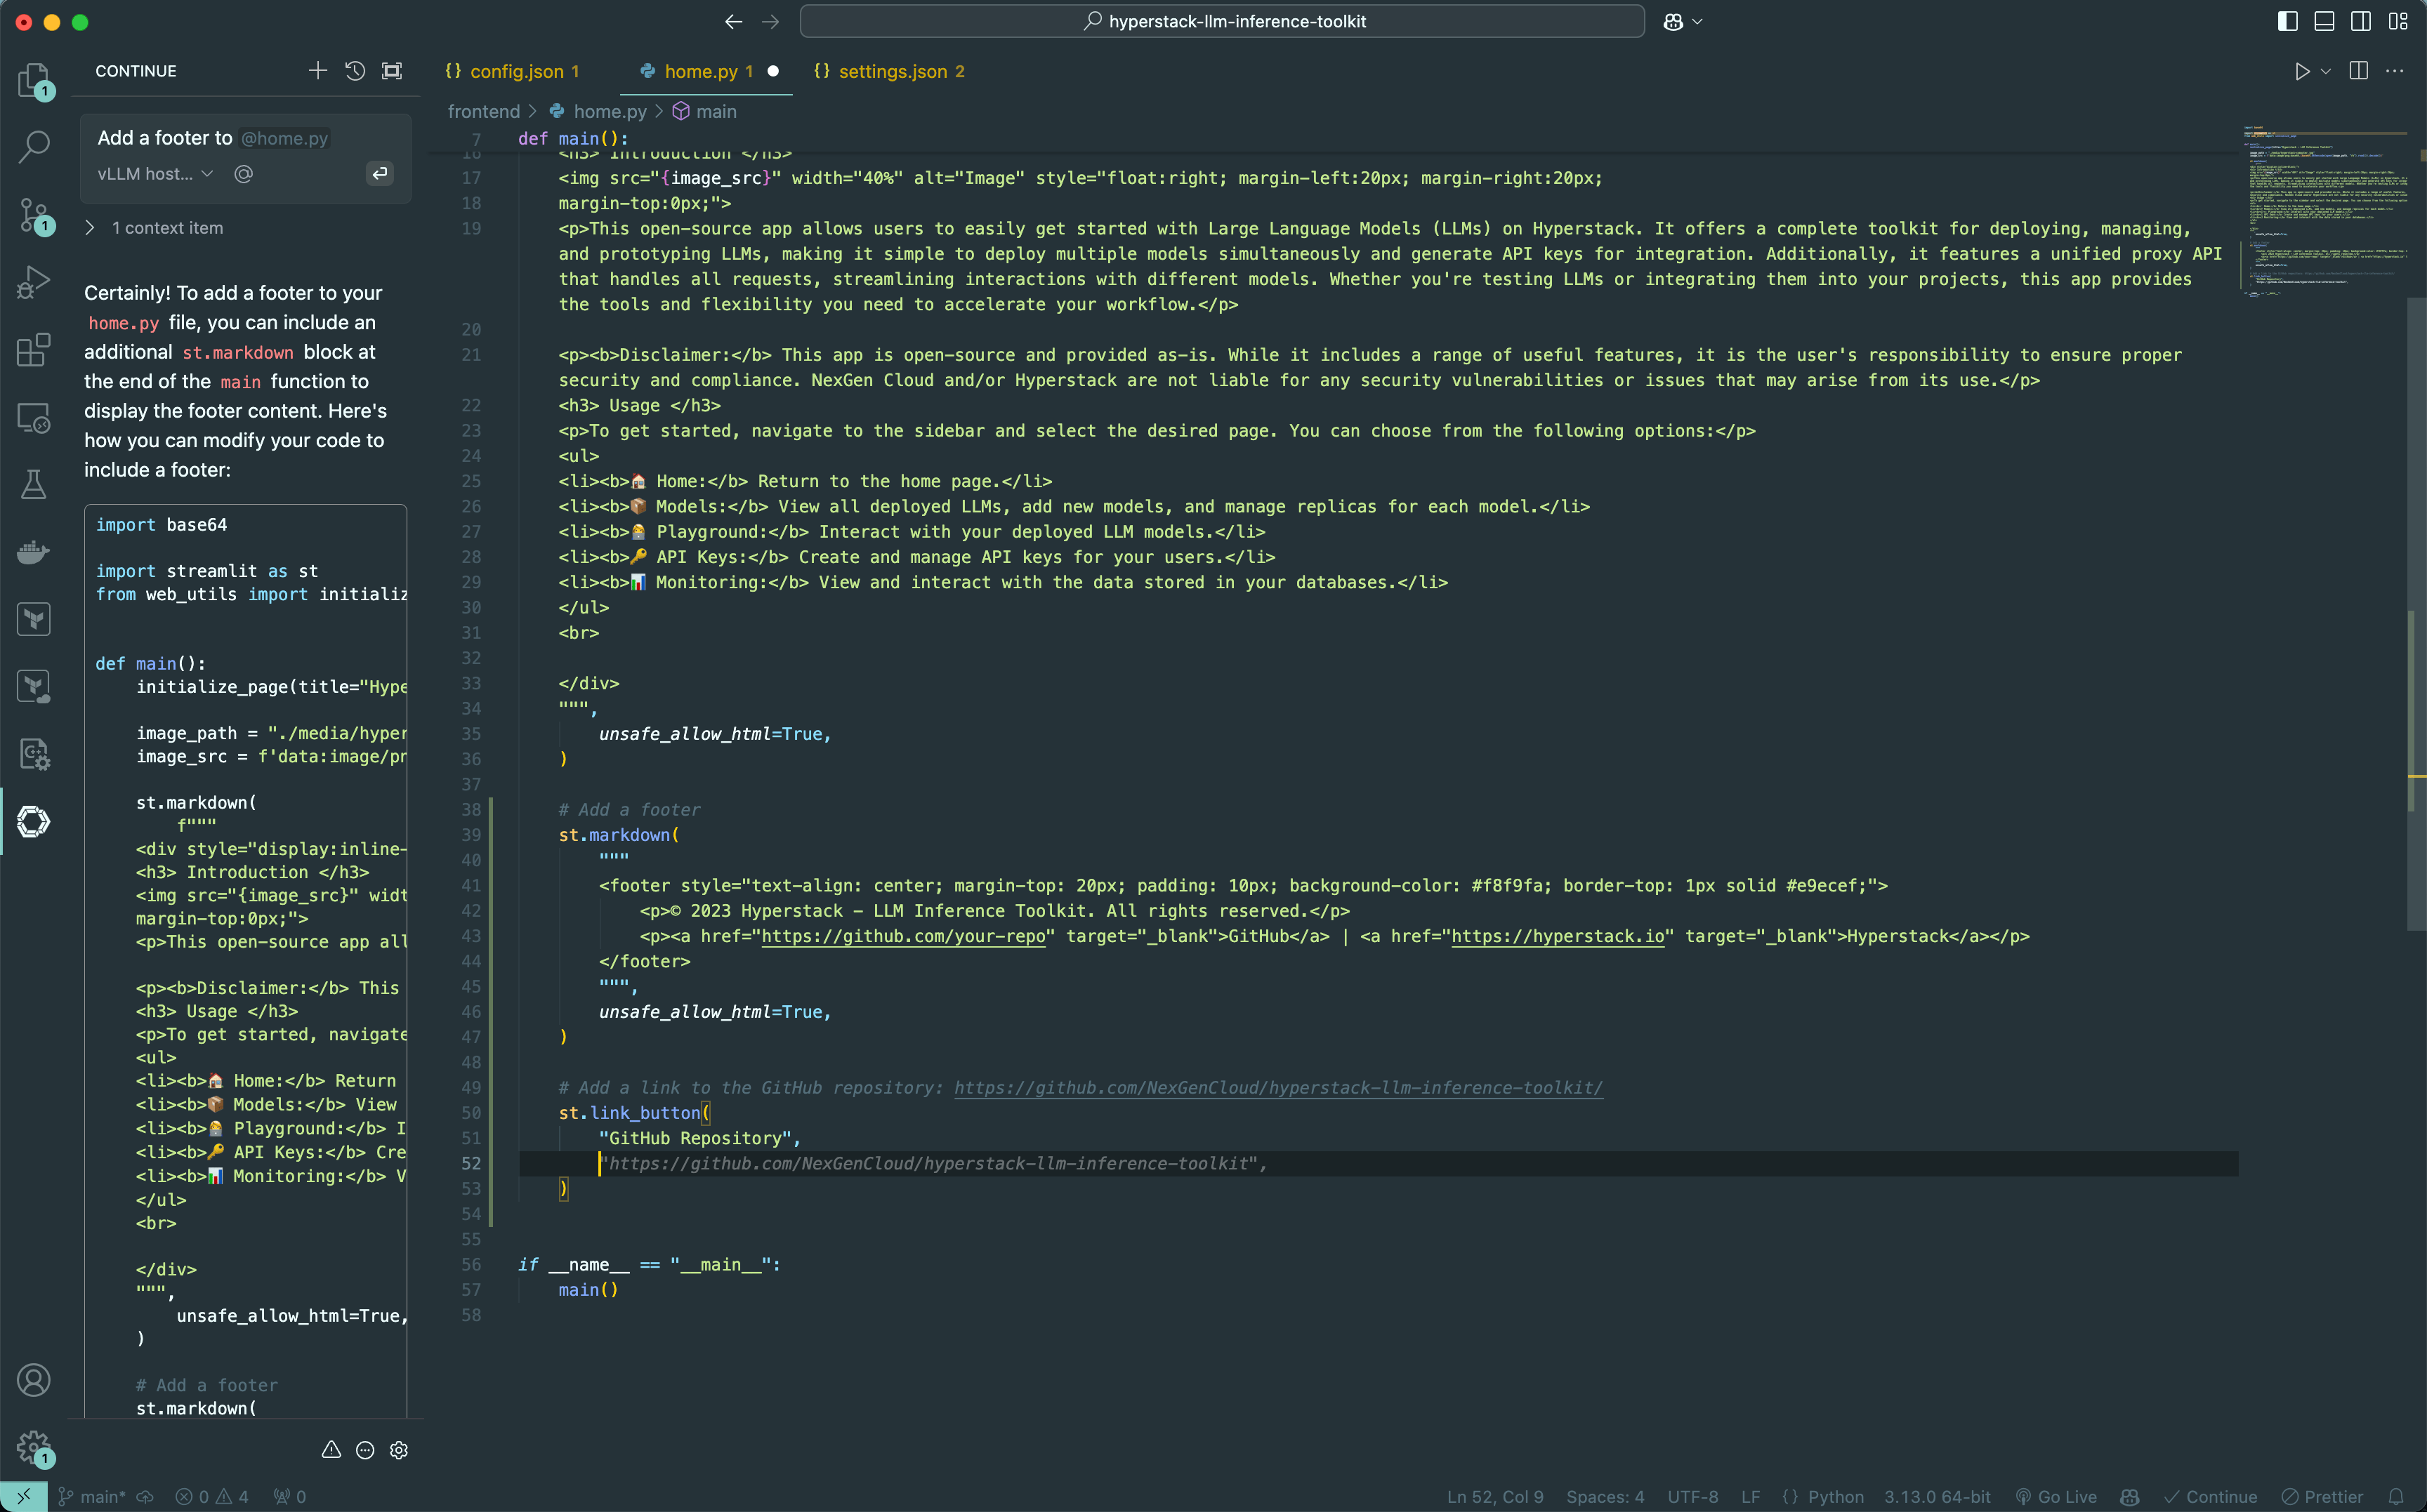Image resolution: width=2427 pixels, height=1512 pixels.
Task: Go back with the navigation arrow
Action: [x=732, y=21]
